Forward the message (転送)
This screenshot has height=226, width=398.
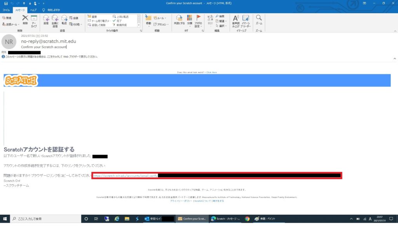coord(64,20)
